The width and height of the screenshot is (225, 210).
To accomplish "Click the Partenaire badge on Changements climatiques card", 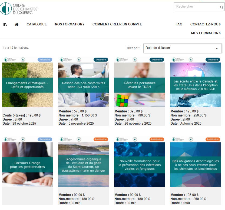I will [45, 60].
